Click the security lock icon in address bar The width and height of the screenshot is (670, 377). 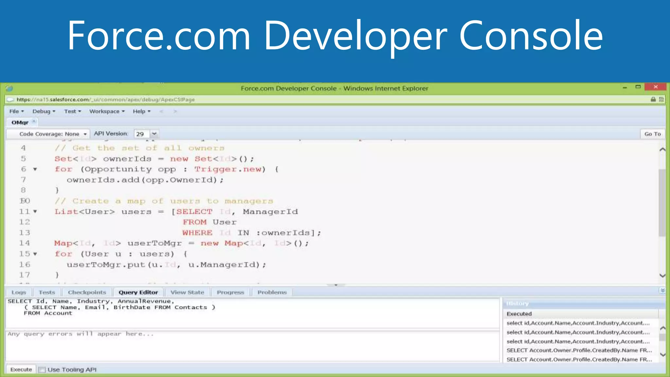[x=653, y=99]
